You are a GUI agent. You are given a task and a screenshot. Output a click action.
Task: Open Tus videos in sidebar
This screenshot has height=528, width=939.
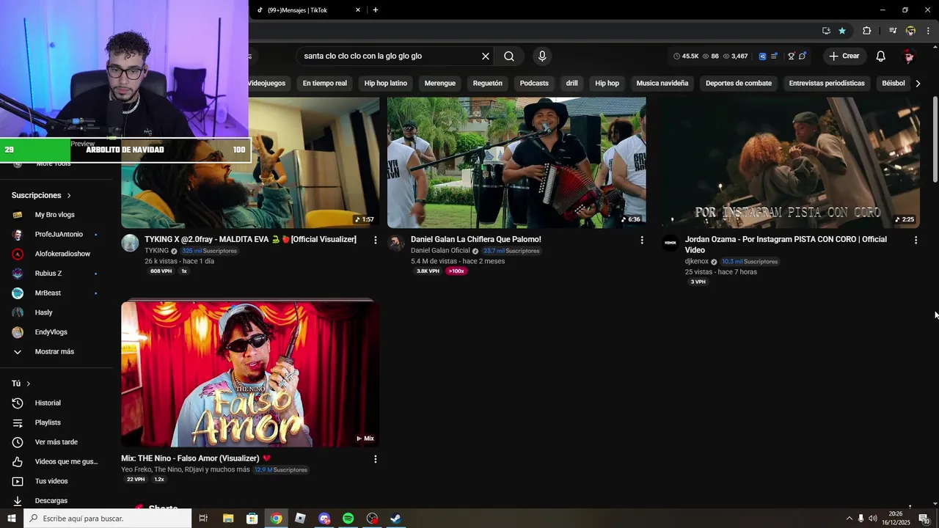[x=51, y=481]
